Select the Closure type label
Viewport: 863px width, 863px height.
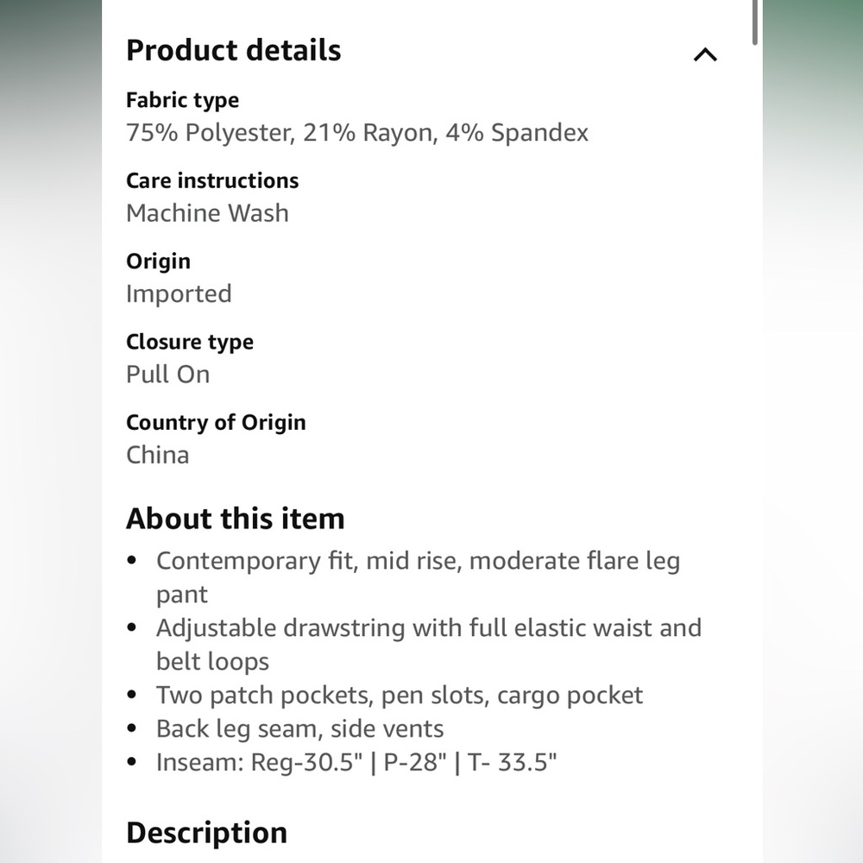(189, 342)
